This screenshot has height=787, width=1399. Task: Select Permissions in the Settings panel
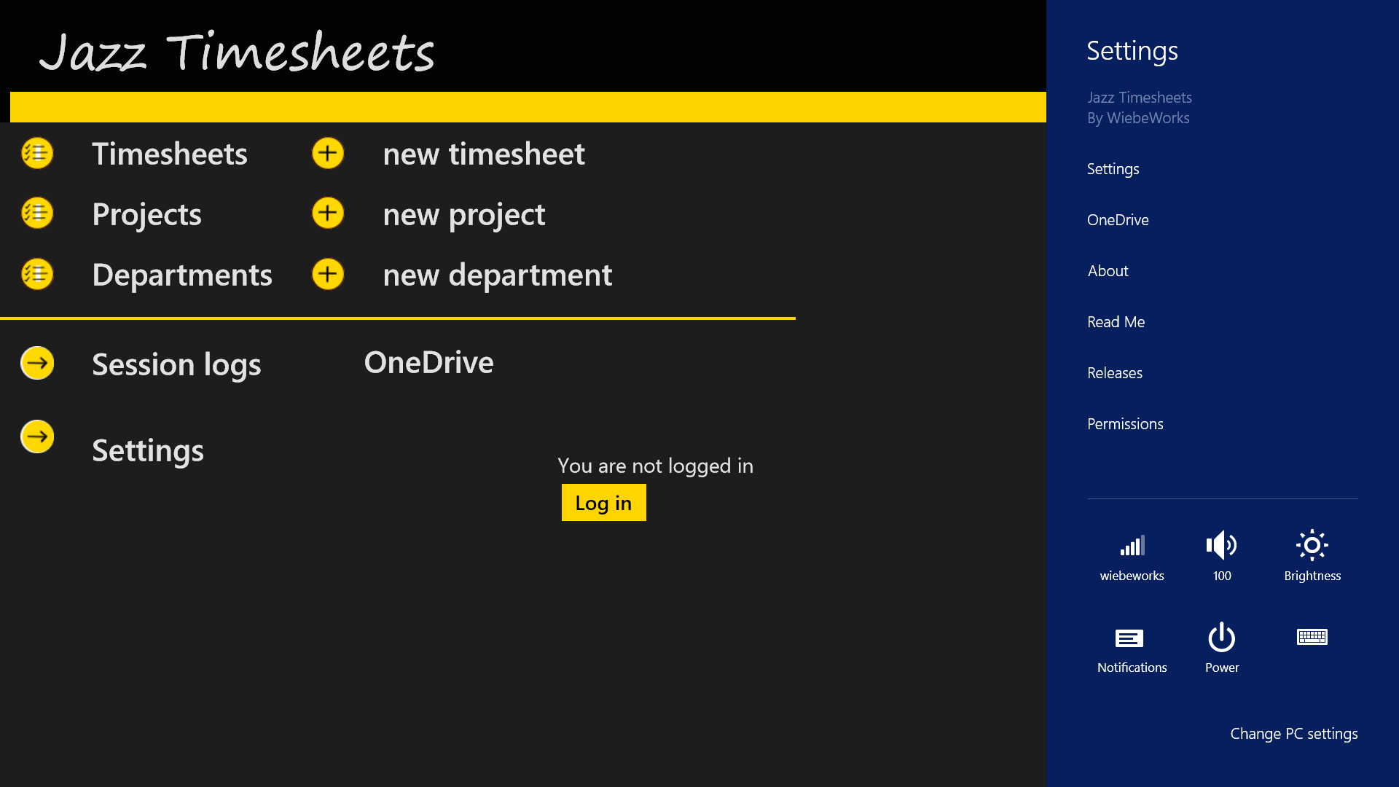1125,424
